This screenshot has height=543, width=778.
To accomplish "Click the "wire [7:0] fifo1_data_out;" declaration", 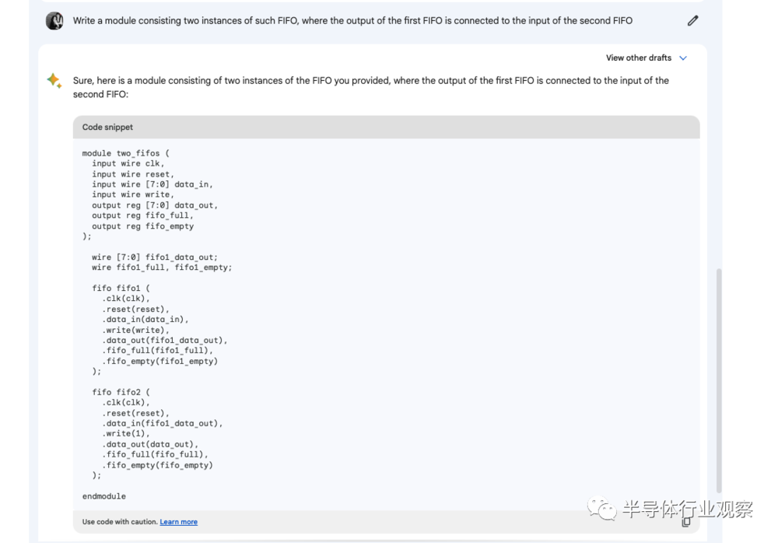I will tap(155, 257).
